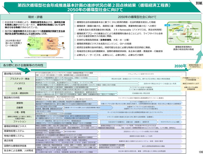This screenshot has width=203, height=154.
Task: Select the 地域の循環システム row heading
Action: coord(14,136)
